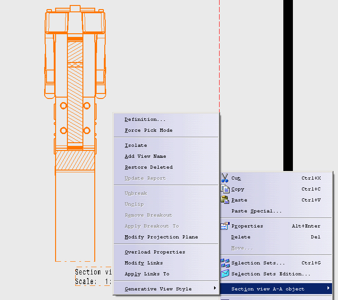Click the Move... greyed entry
Screen dimensions: 338x300
[x=242, y=248]
